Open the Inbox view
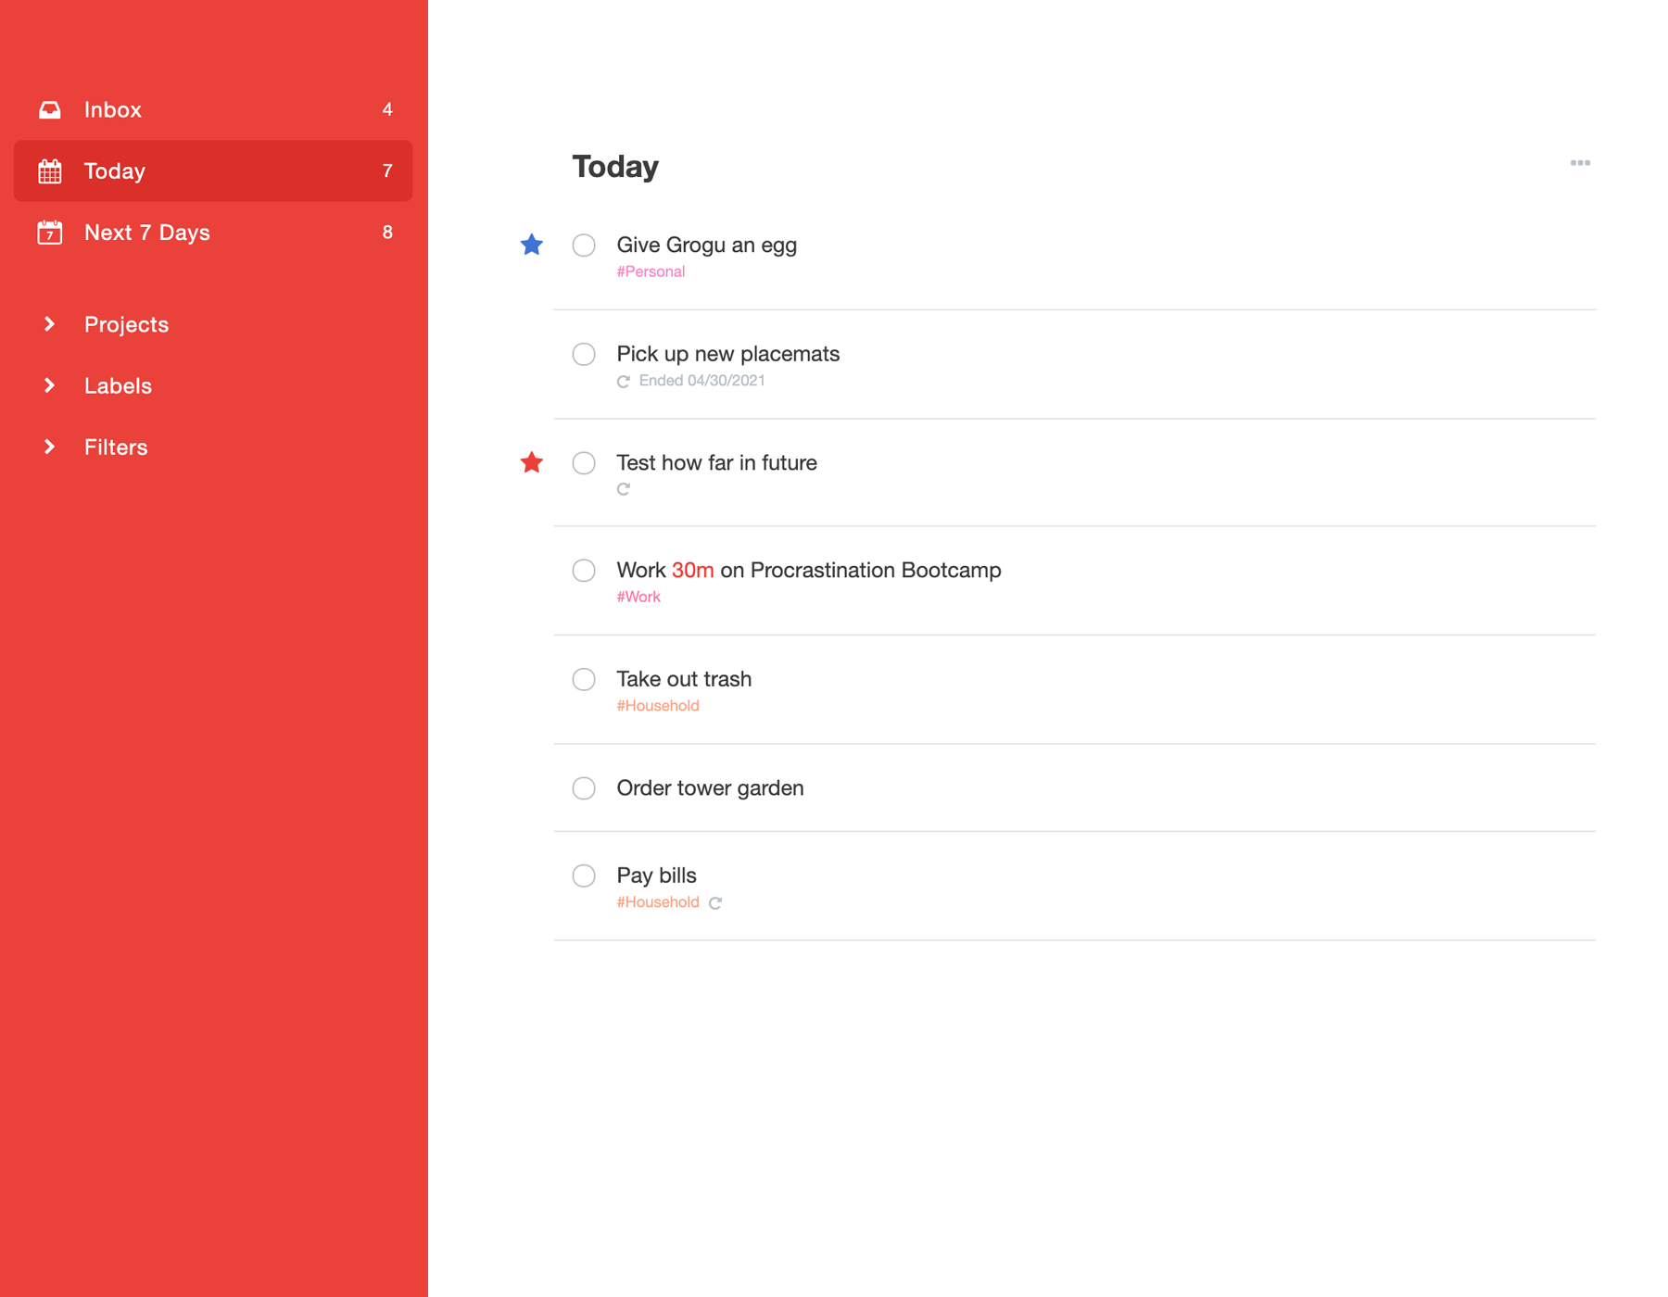Viewport: 1668px width, 1297px height. click(x=213, y=109)
